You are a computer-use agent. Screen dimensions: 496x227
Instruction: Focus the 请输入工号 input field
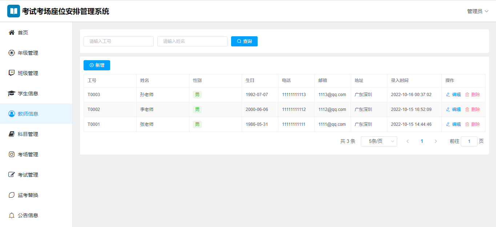point(118,41)
